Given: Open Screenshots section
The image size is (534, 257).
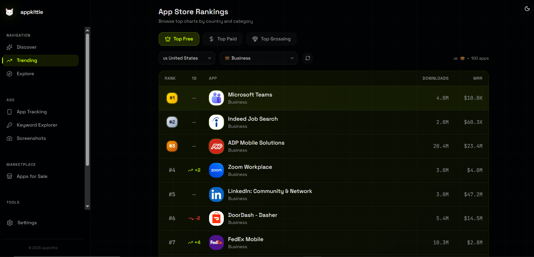Looking at the screenshot, I should tap(40, 138).
